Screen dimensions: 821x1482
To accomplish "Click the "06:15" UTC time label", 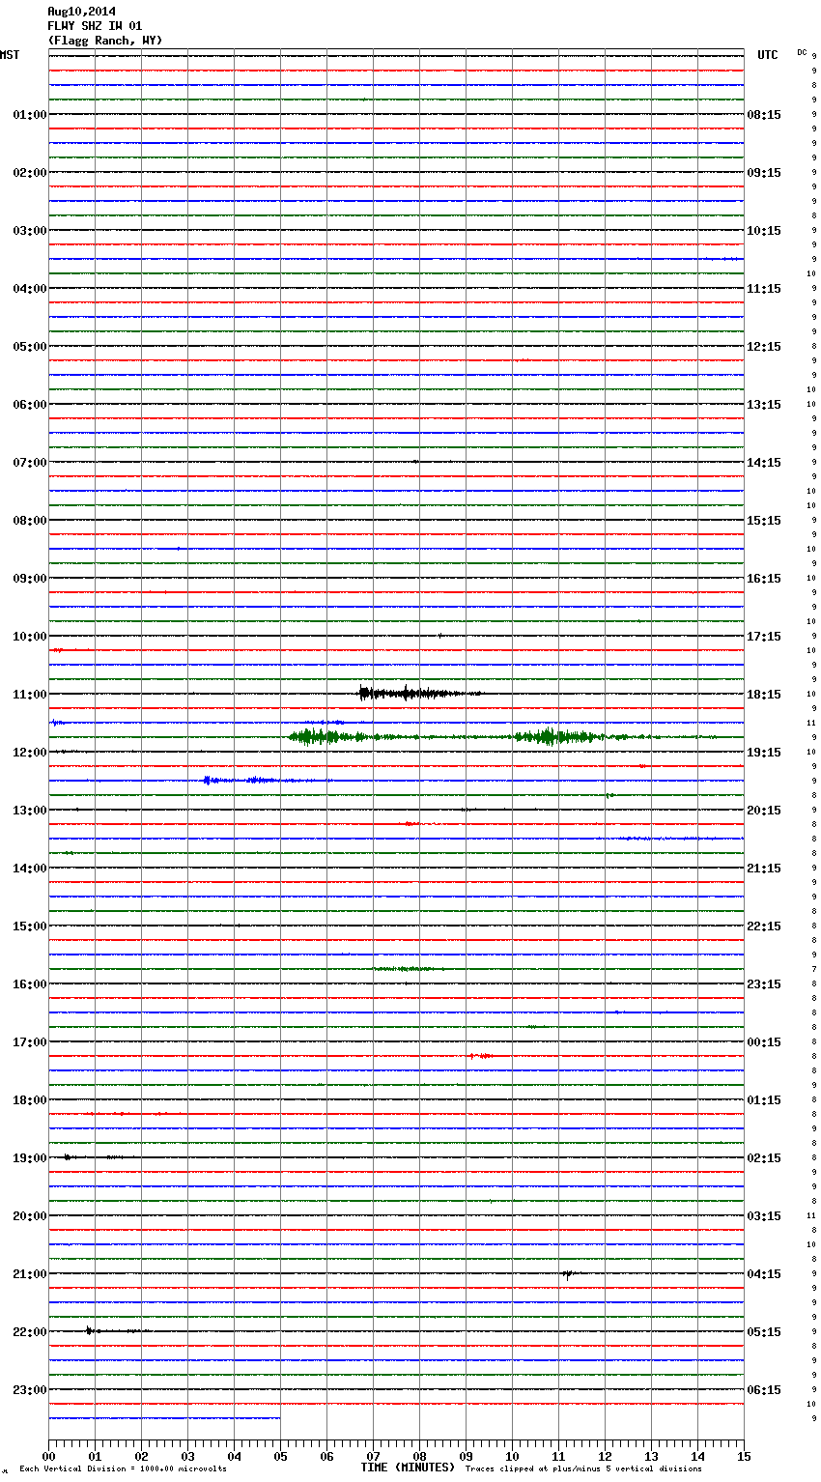I will 764,1390.
